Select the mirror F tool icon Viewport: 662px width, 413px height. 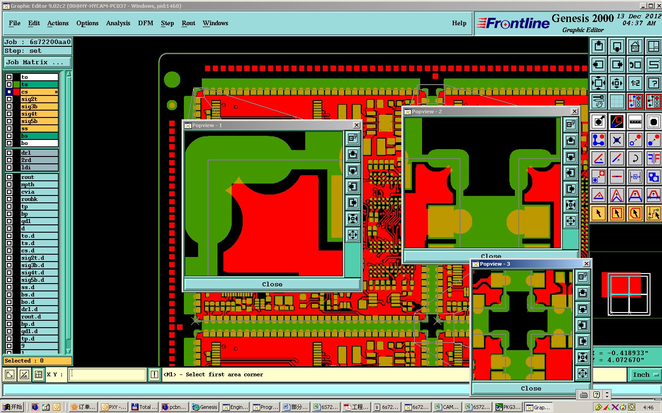[x=654, y=158]
